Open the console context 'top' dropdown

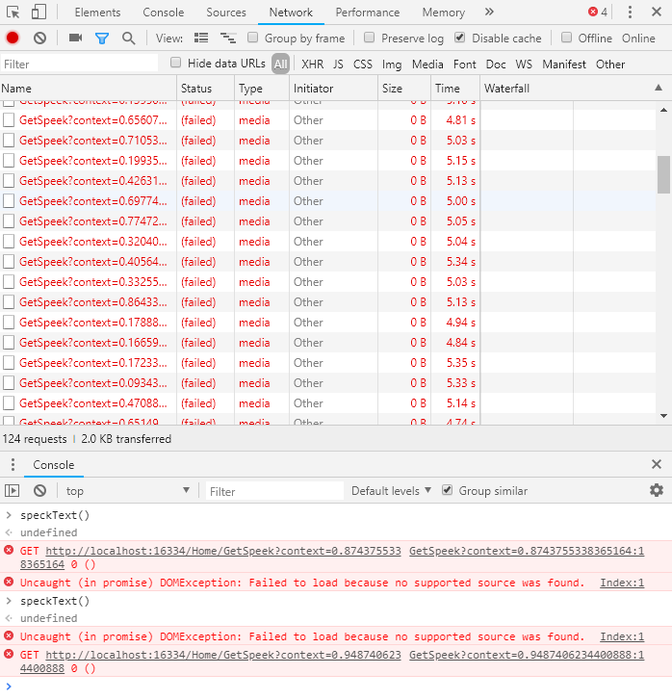127,491
